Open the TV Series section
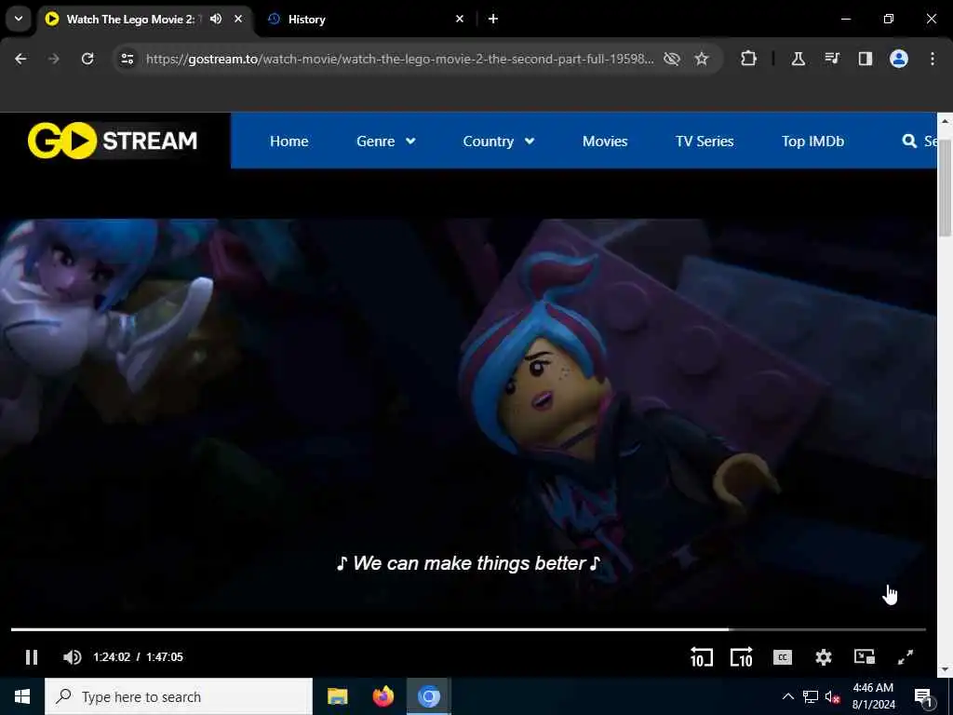 [x=705, y=142]
